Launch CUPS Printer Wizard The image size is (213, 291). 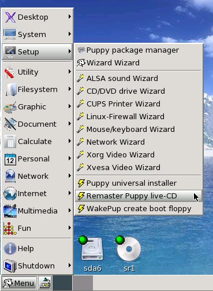click(x=139, y=104)
